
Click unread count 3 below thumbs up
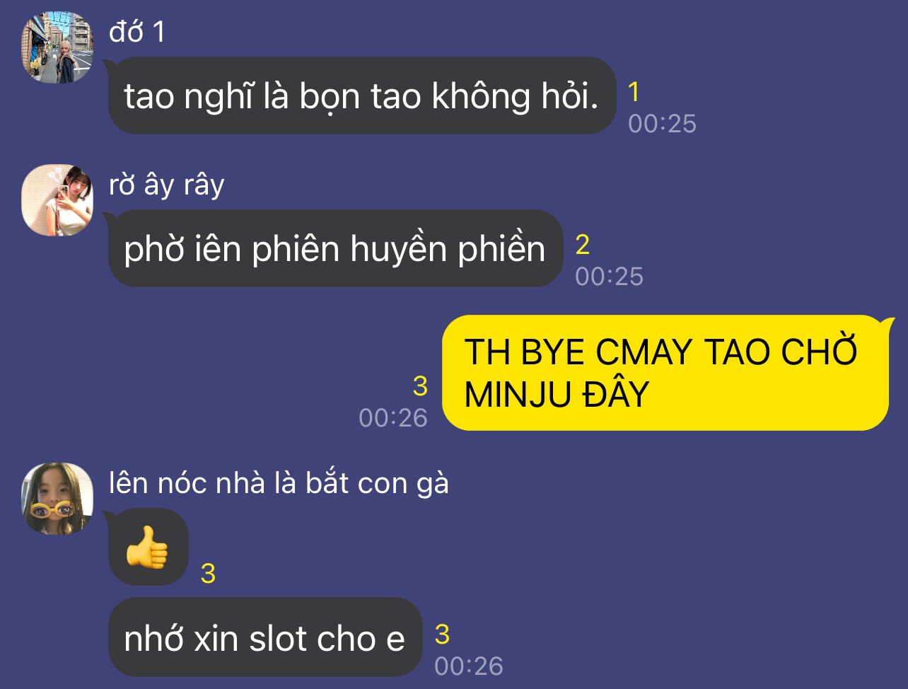tap(208, 574)
